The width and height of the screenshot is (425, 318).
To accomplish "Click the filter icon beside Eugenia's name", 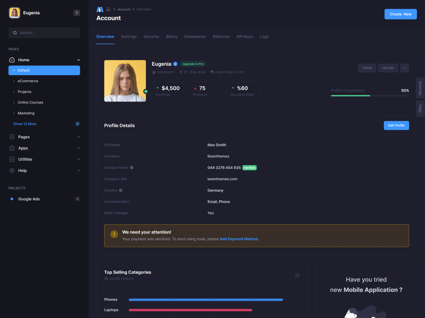I will click(76, 13).
